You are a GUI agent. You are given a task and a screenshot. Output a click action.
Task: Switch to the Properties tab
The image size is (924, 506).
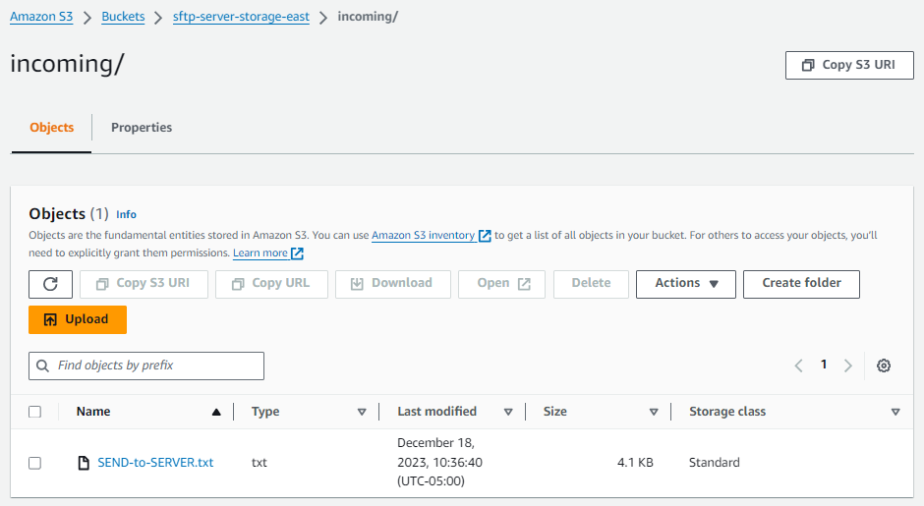142,128
